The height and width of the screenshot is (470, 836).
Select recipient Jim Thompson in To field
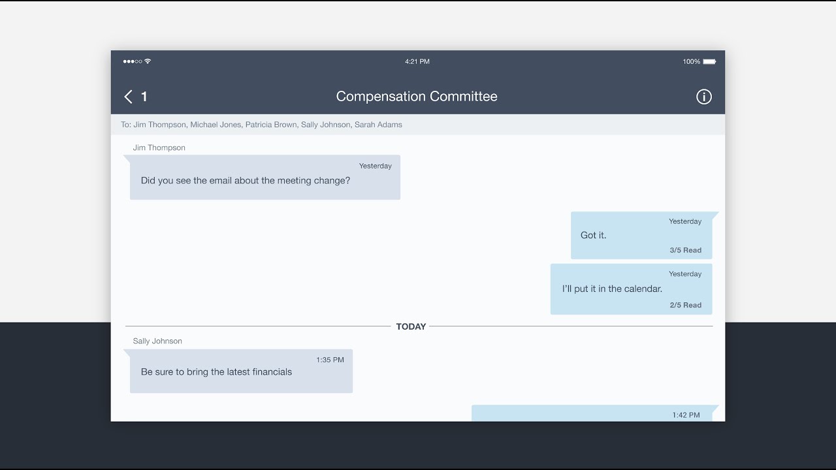pyautogui.click(x=159, y=125)
